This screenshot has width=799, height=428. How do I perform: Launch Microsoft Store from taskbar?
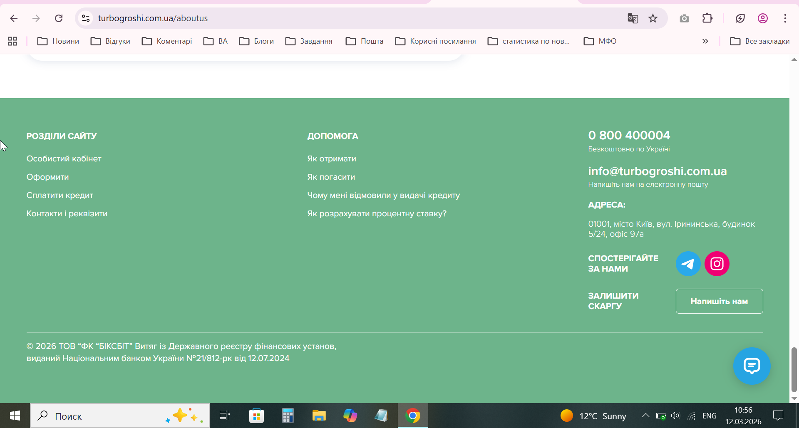256,416
